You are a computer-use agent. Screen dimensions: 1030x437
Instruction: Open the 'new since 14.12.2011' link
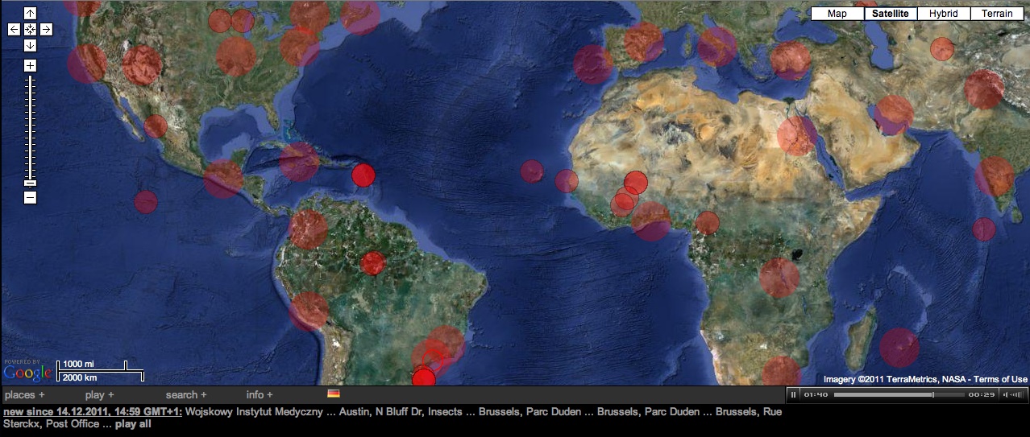coord(93,411)
